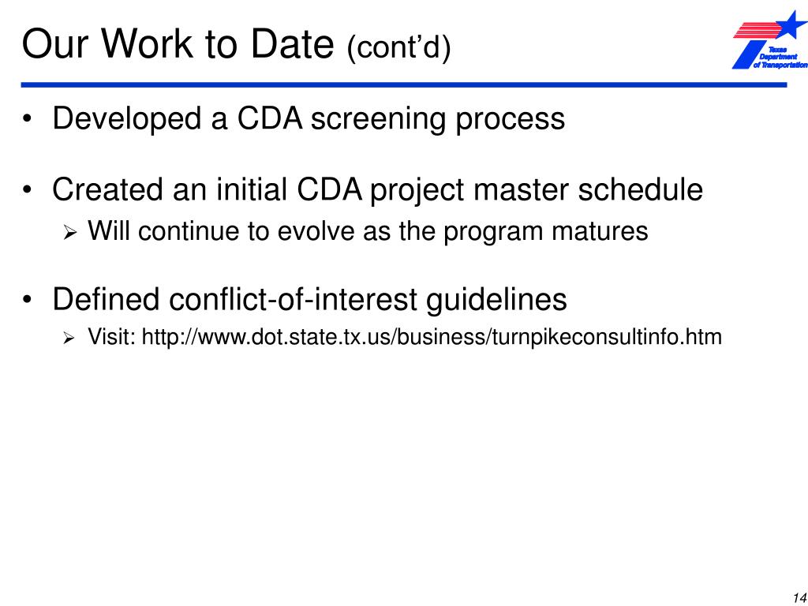Open the turnpikeconsultinfo.htm URL link
Viewport: 808px width, 606px height.
click(x=432, y=337)
